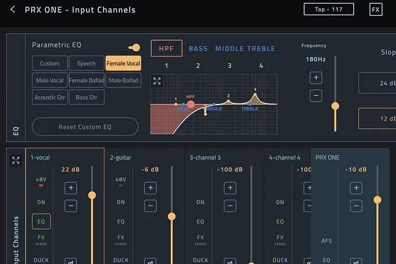Image resolution: width=396 pixels, height=264 pixels.
Task: Select EQ band number 2
Action: pos(198,65)
